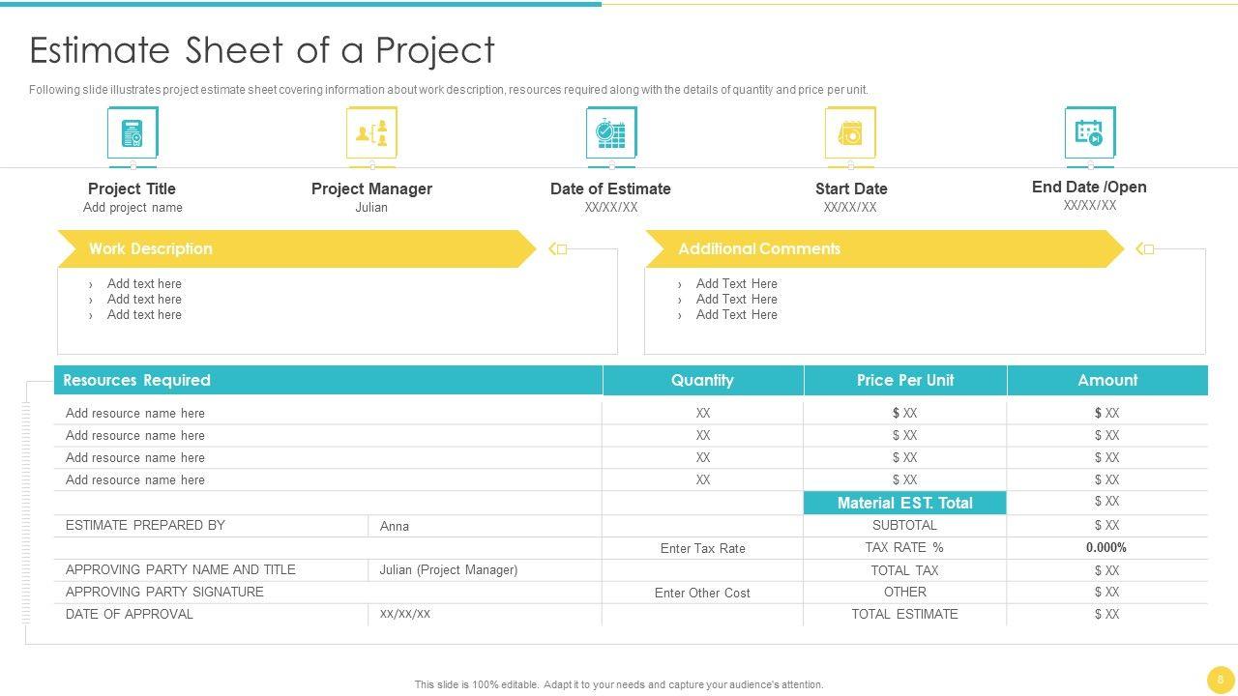The height and width of the screenshot is (696, 1238).
Task: Click the 'Work Description' yellow banner
Action: click(296, 248)
